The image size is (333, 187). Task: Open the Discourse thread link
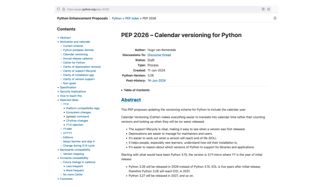click(159, 55)
